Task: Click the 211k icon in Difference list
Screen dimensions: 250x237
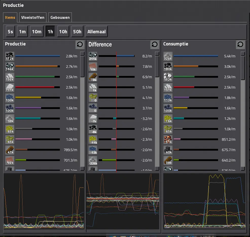Action: coord(93,56)
